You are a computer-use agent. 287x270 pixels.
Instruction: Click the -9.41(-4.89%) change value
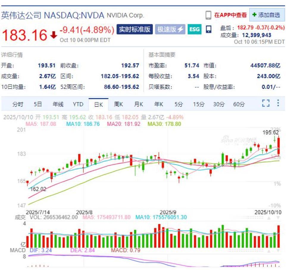point(87,30)
